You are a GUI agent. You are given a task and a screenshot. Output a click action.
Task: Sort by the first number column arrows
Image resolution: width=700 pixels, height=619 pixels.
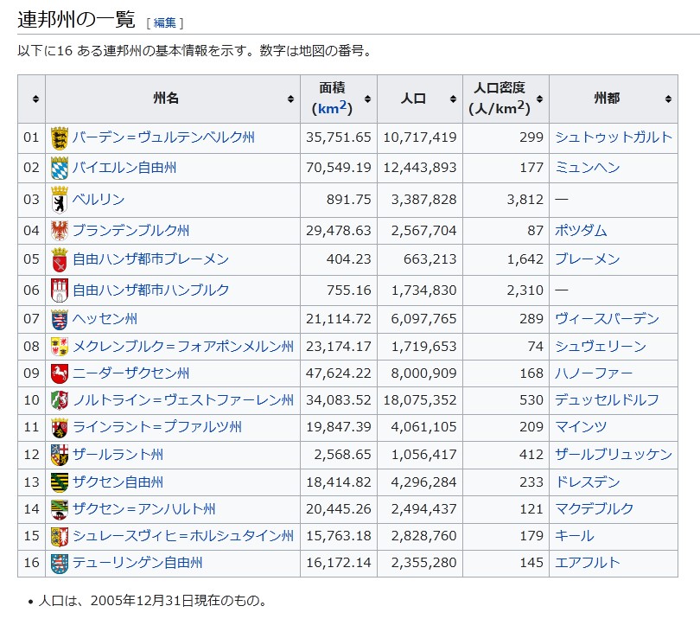[x=35, y=99]
